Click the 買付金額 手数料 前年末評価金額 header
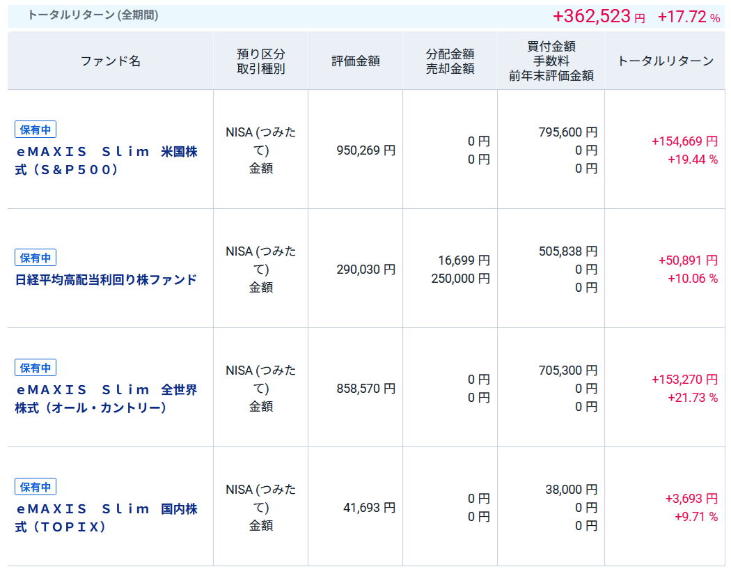This screenshot has height=576, width=731. click(551, 61)
